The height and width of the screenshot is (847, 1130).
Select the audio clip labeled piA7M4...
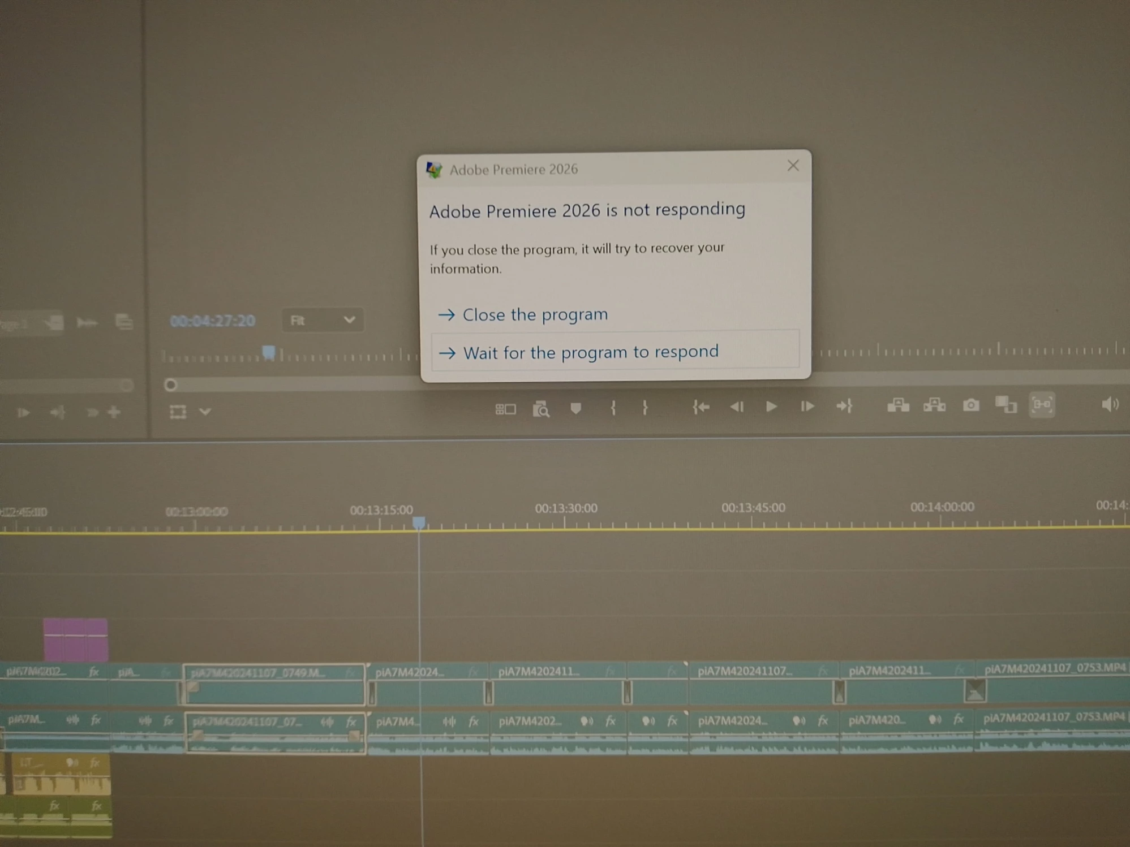click(x=428, y=733)
